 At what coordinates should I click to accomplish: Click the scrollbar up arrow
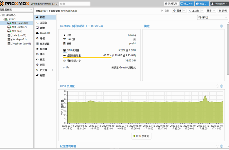228,23
